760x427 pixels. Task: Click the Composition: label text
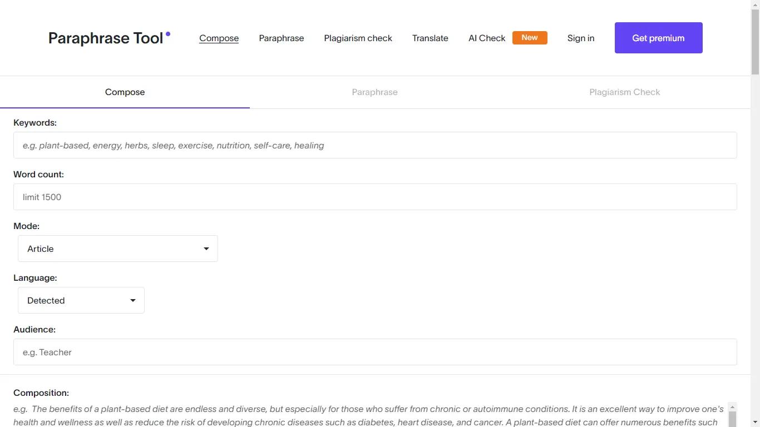[41, 393]
